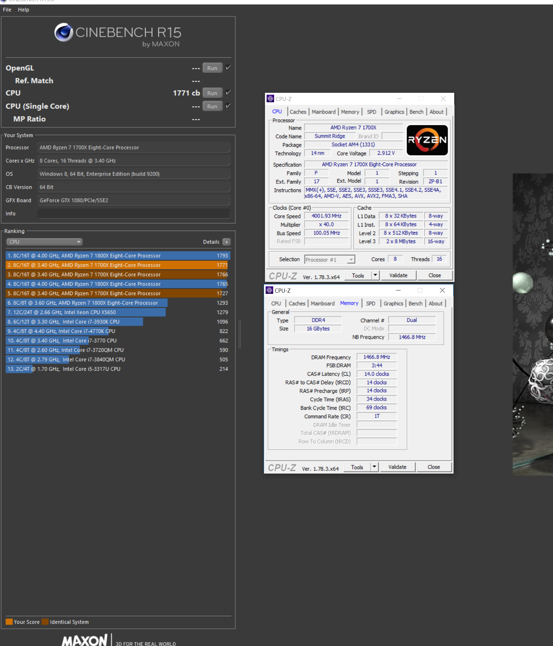Switch to CPU tab in lower CPU-Z
Screen dimensions: 553x646
click(x=276, y=303)
